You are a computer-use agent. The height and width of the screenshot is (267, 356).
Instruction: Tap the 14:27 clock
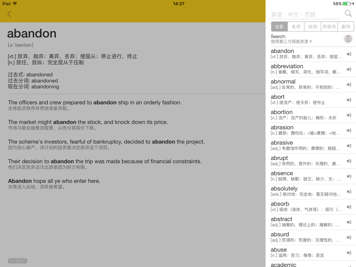pyautogui.click(x=179, y=4)
